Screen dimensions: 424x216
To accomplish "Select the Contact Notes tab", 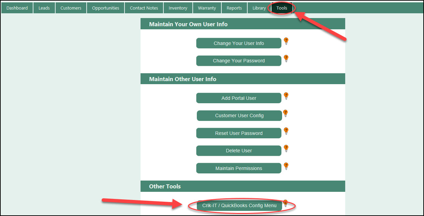I will point(144,8).
